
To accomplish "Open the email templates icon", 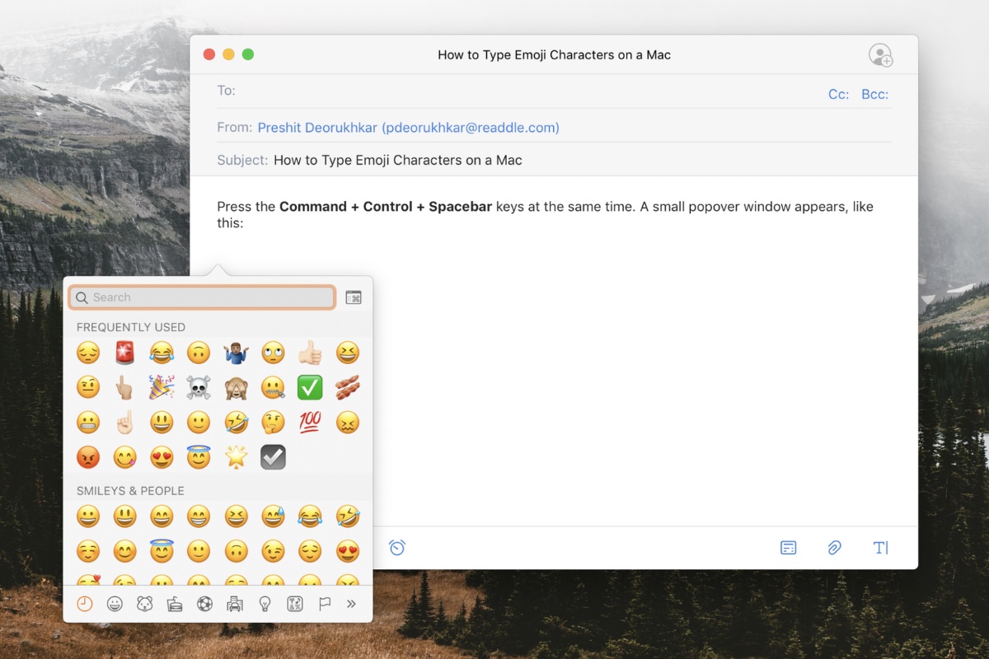I will click(788, 548).
